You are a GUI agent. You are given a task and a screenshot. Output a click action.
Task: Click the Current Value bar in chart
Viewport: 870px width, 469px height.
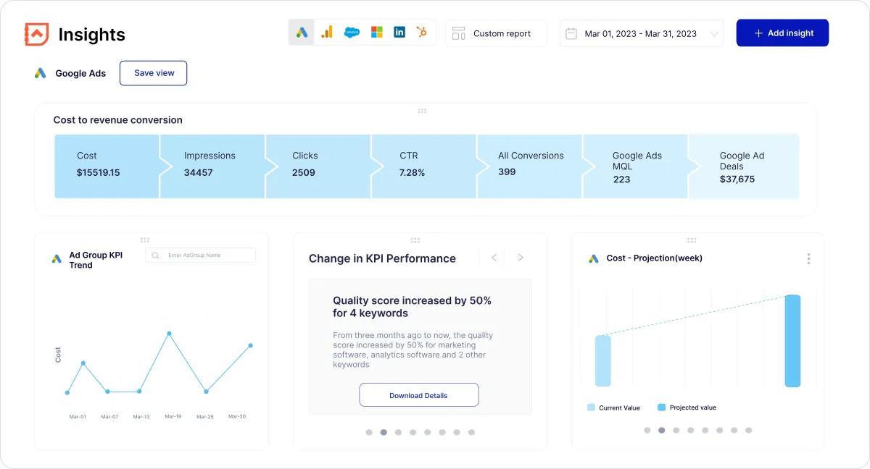[603, 360]
